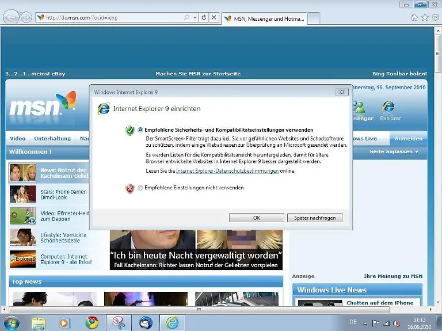Screen dimensions: 442x331
Task: Stop loading with the X icon in address bar
Action: pos(214,18)
